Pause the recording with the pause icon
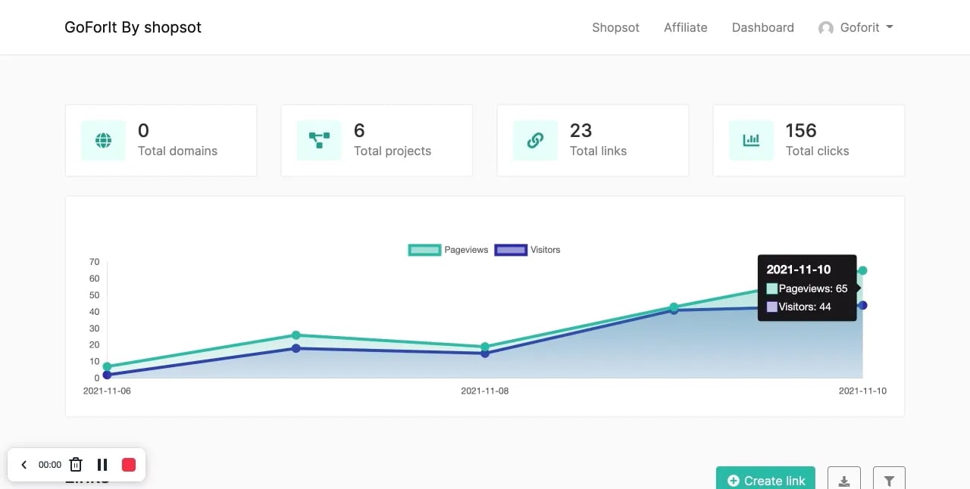The width and height of the screenshot is (970, 489). [x=102, y=465]
